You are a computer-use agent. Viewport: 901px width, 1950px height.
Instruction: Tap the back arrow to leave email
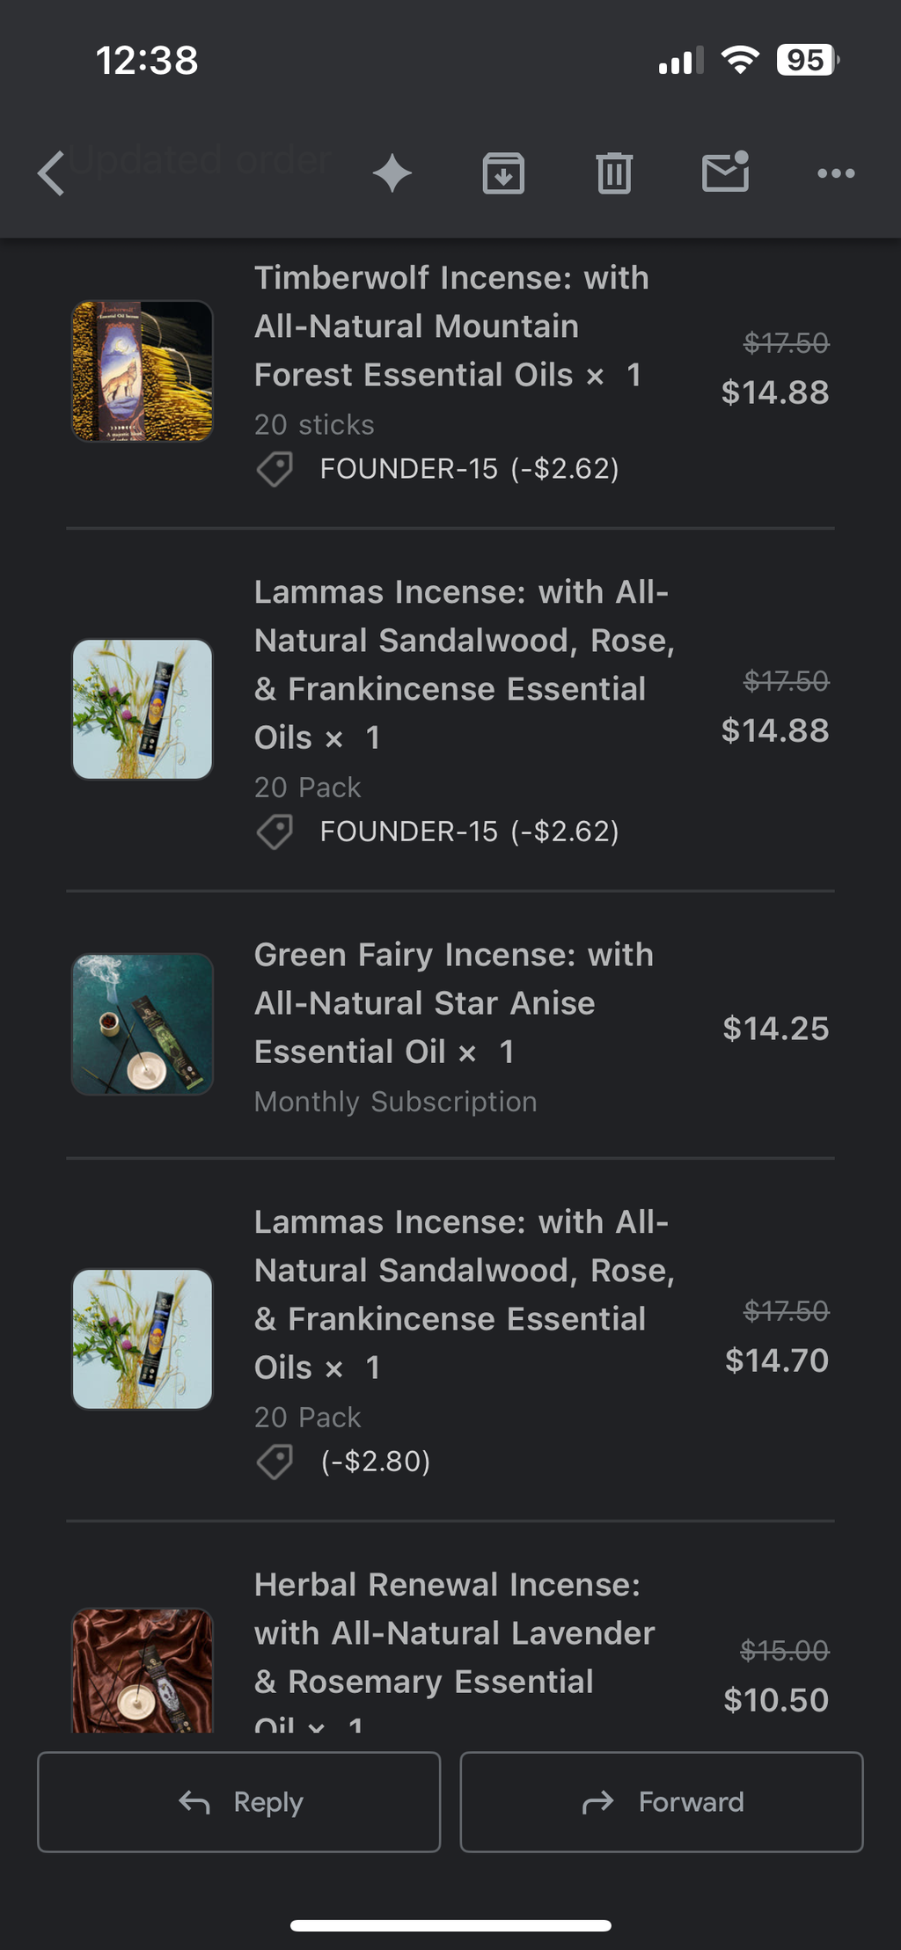51,172
